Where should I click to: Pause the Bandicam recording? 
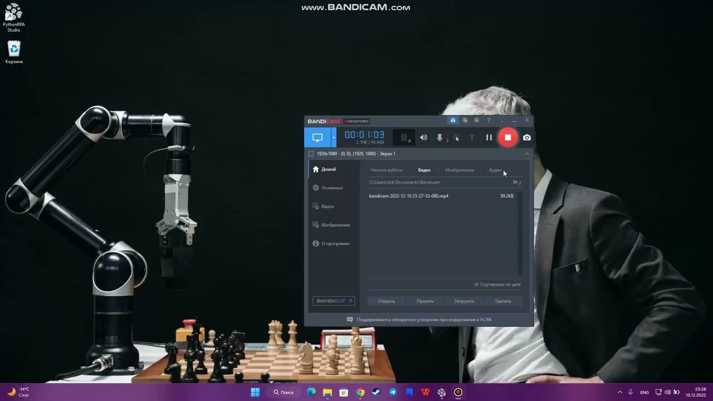click(489, 138)
